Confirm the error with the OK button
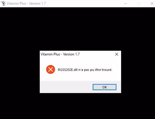 coord(104,87)
